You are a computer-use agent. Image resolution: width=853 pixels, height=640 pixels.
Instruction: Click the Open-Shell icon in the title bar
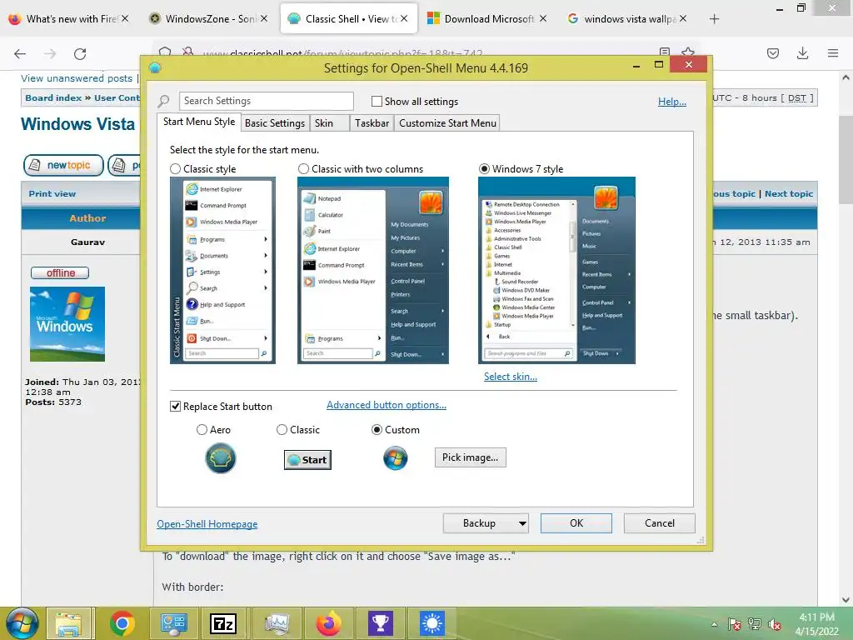tap(155, 68)
